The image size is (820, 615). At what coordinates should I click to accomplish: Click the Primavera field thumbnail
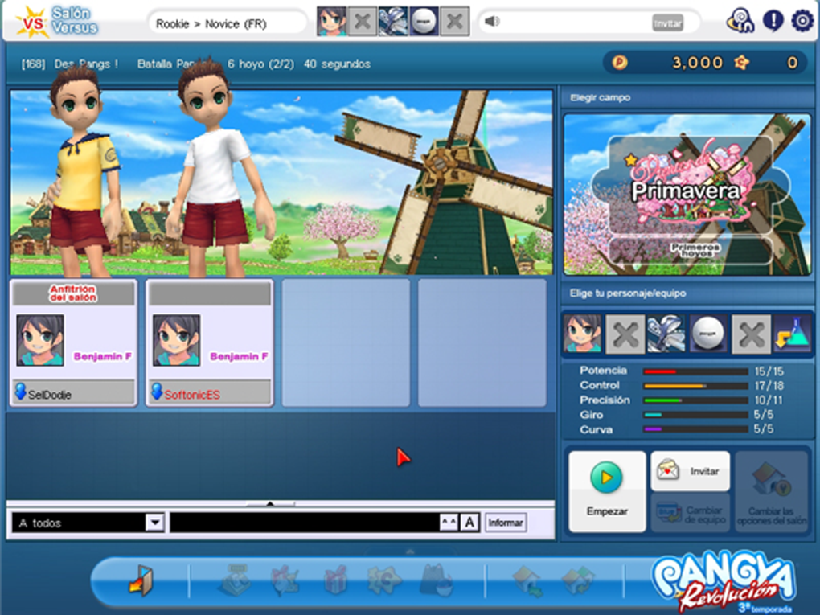(687, 195)
